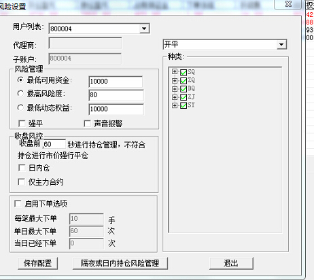This screenshot has width=314, height=280.
Task: Click the 代理商 input field
Action: [86, 43]
